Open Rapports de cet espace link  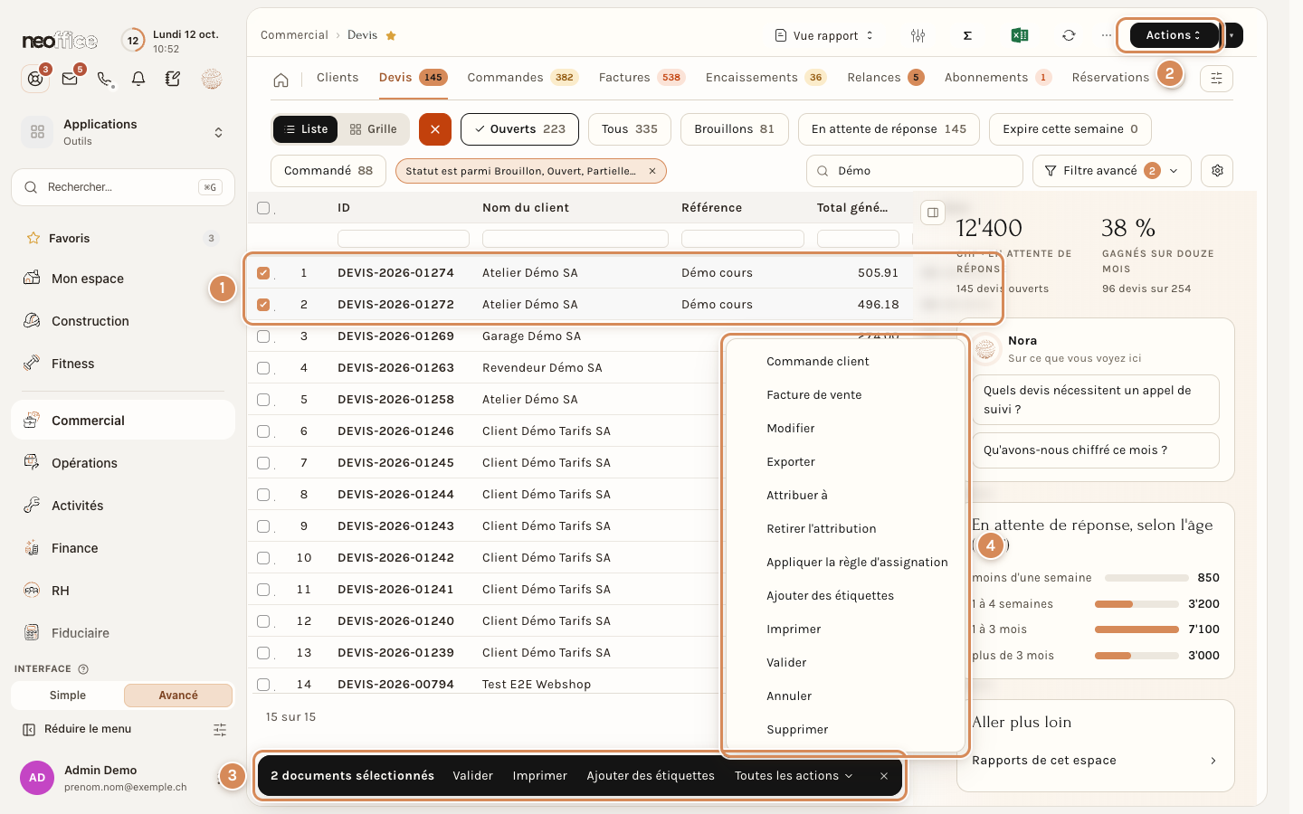(1095, 761)
